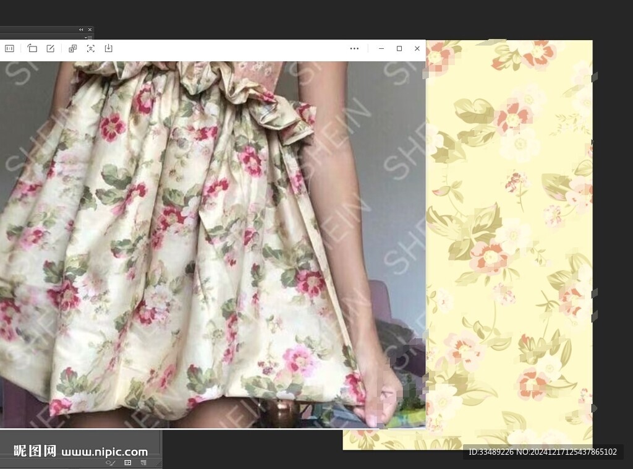Open the panel flyout menu dropdown
Screen dimensions: 633x469
89,37
